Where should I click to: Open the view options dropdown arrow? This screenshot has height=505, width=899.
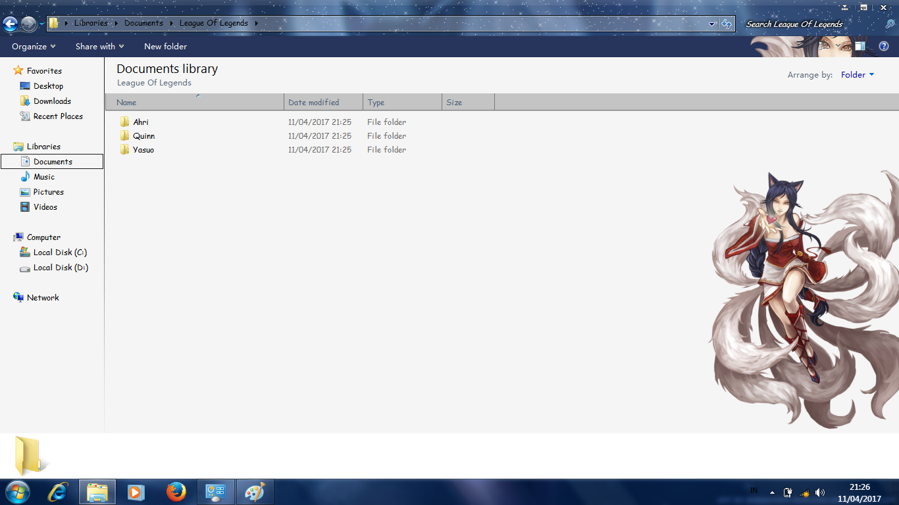point(837,46)
